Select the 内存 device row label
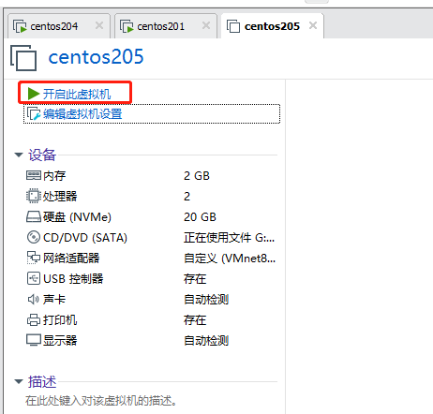The width and height of the screenshot is (433, 414). 54,176
